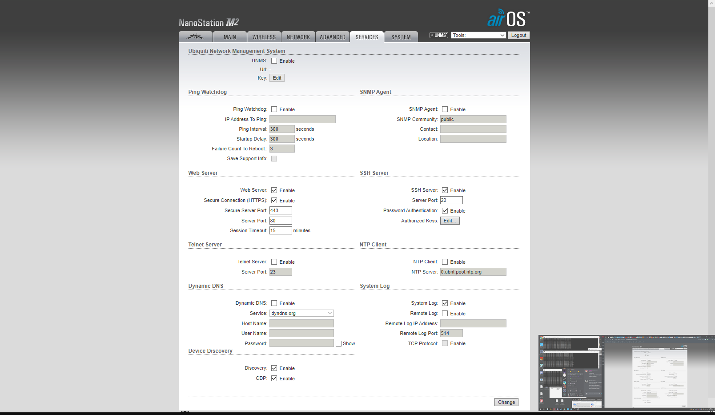
Task: Click the UNMS Key Edit button
Action: coord(277,78)
